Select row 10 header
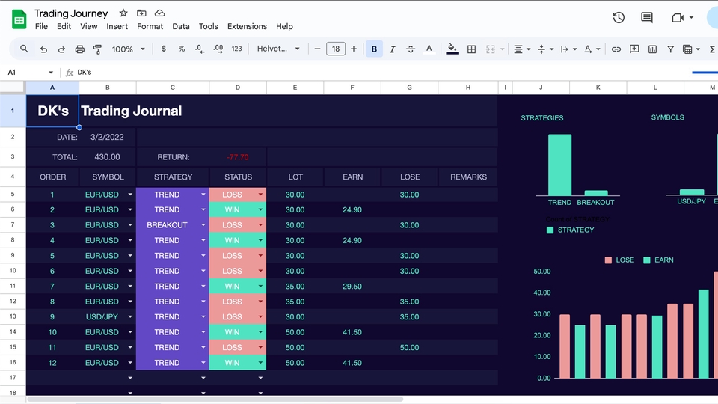The image size is (718, 404). tap(13, 271)
